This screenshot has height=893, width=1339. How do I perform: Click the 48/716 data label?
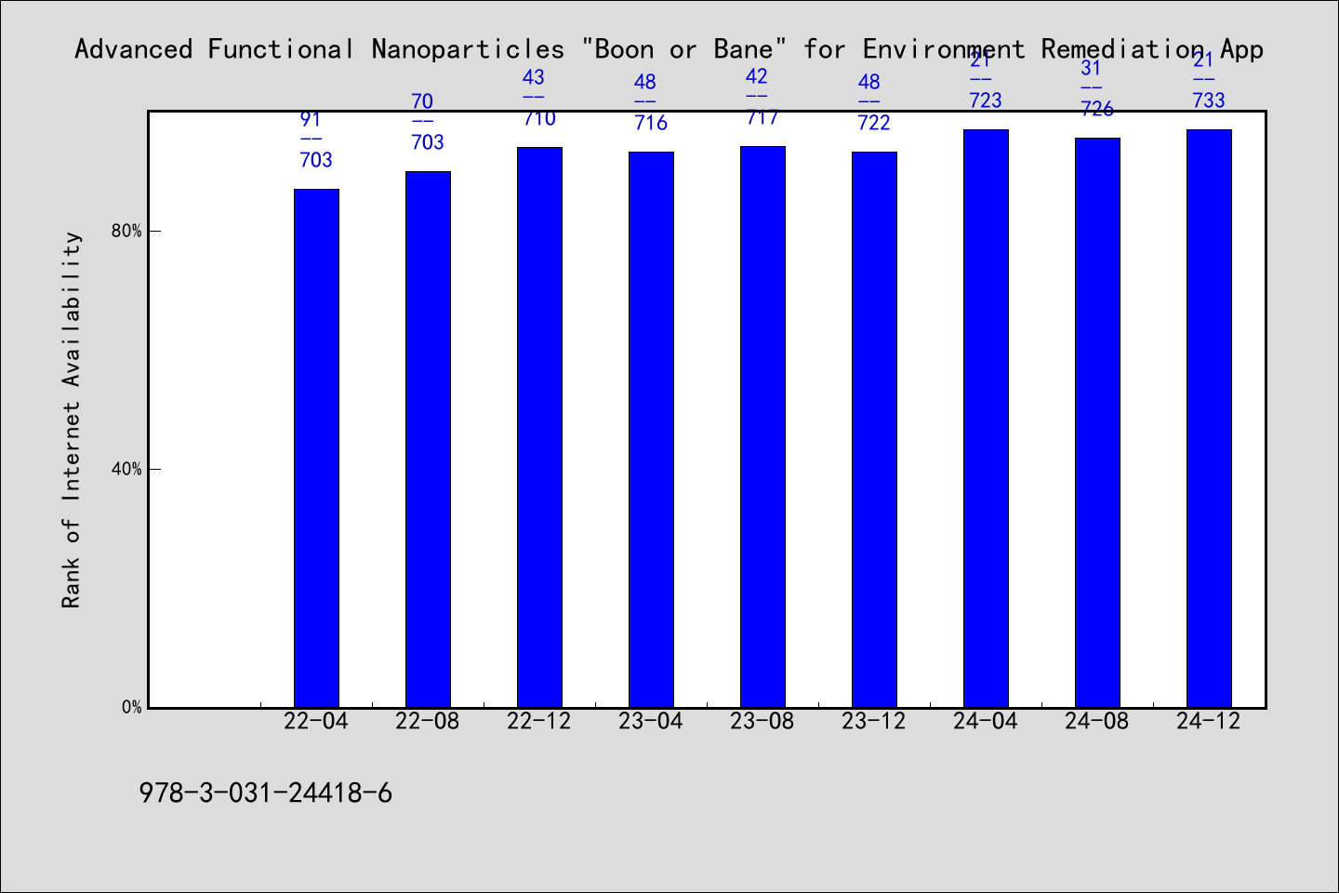coord(651,102)
